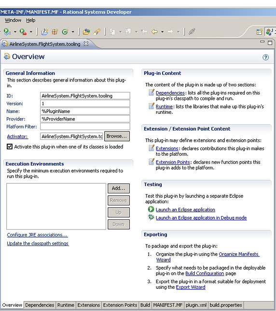Open the Runtime link in Plug-in Content

[x=164, y=107]
